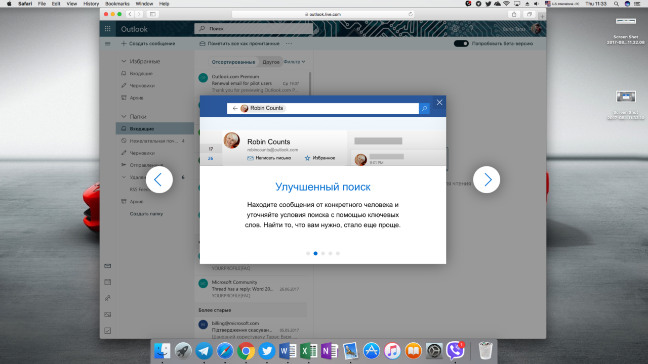Go back to the previous feature slide

[159, 179]
